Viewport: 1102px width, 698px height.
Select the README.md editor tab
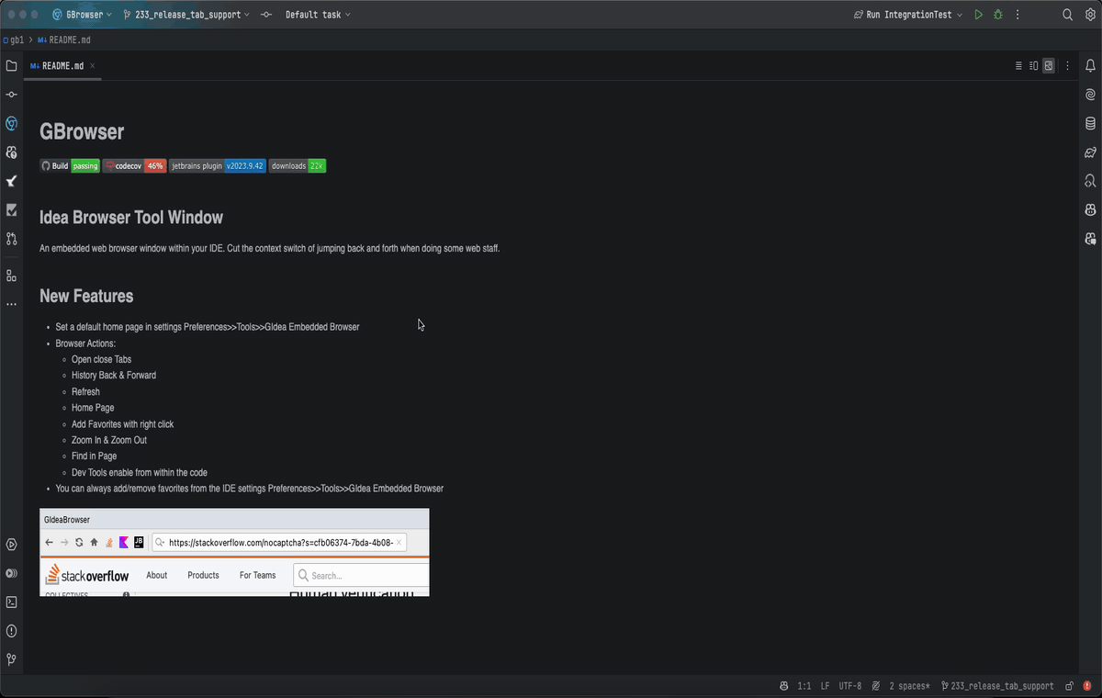[x=62, y=66]
